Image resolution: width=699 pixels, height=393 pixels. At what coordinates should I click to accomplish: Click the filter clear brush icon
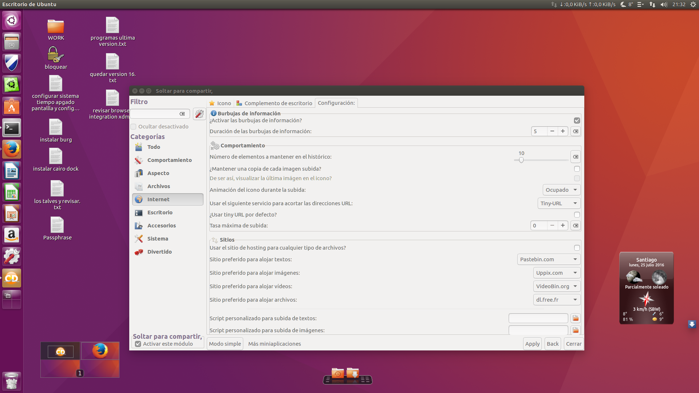point(199,114)
